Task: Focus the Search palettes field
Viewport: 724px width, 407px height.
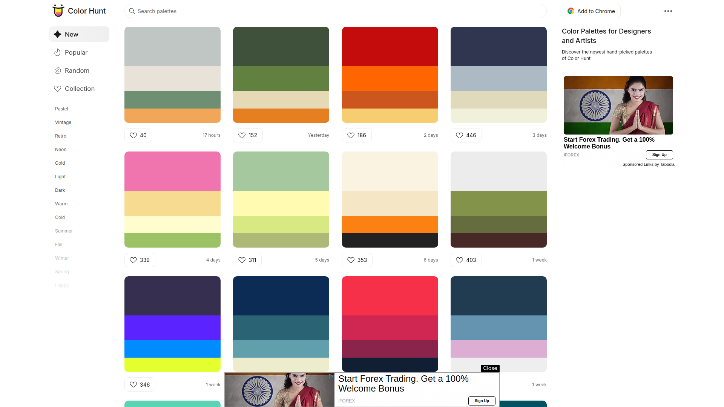Action: [335, 11]
